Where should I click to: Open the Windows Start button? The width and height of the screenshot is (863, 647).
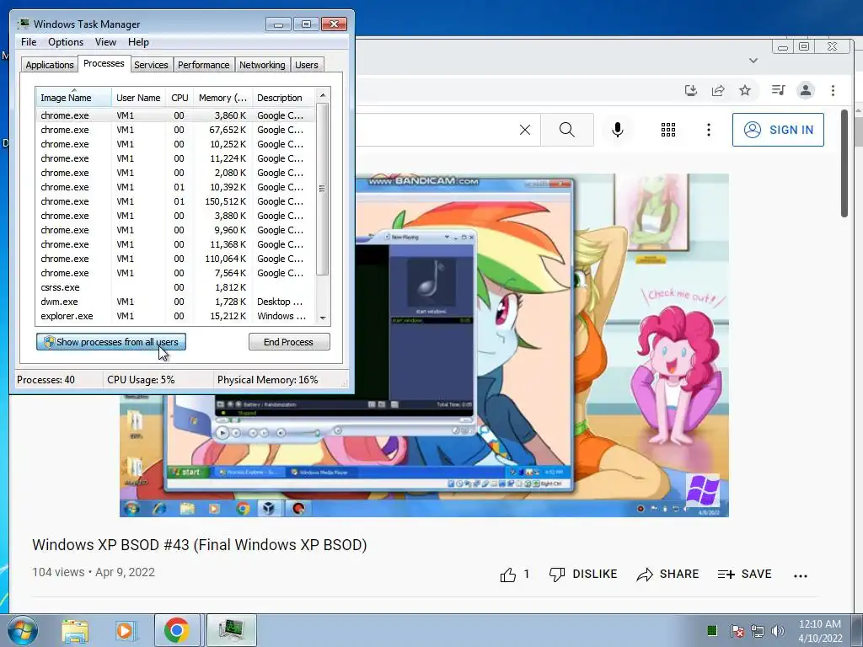[x=22, y=630]
